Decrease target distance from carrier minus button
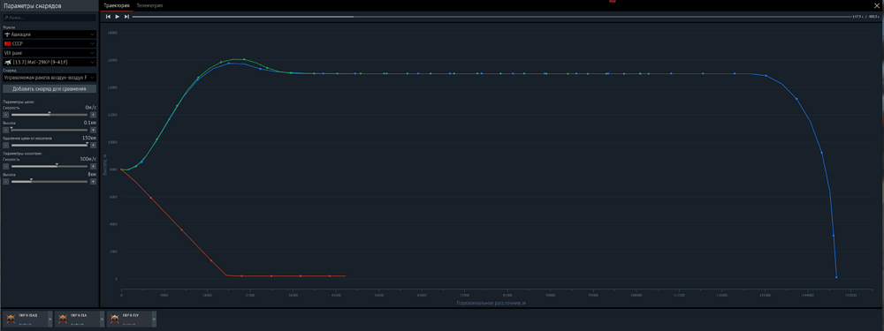The width and height of the screenshot is (884, 331). click(5, 146)
